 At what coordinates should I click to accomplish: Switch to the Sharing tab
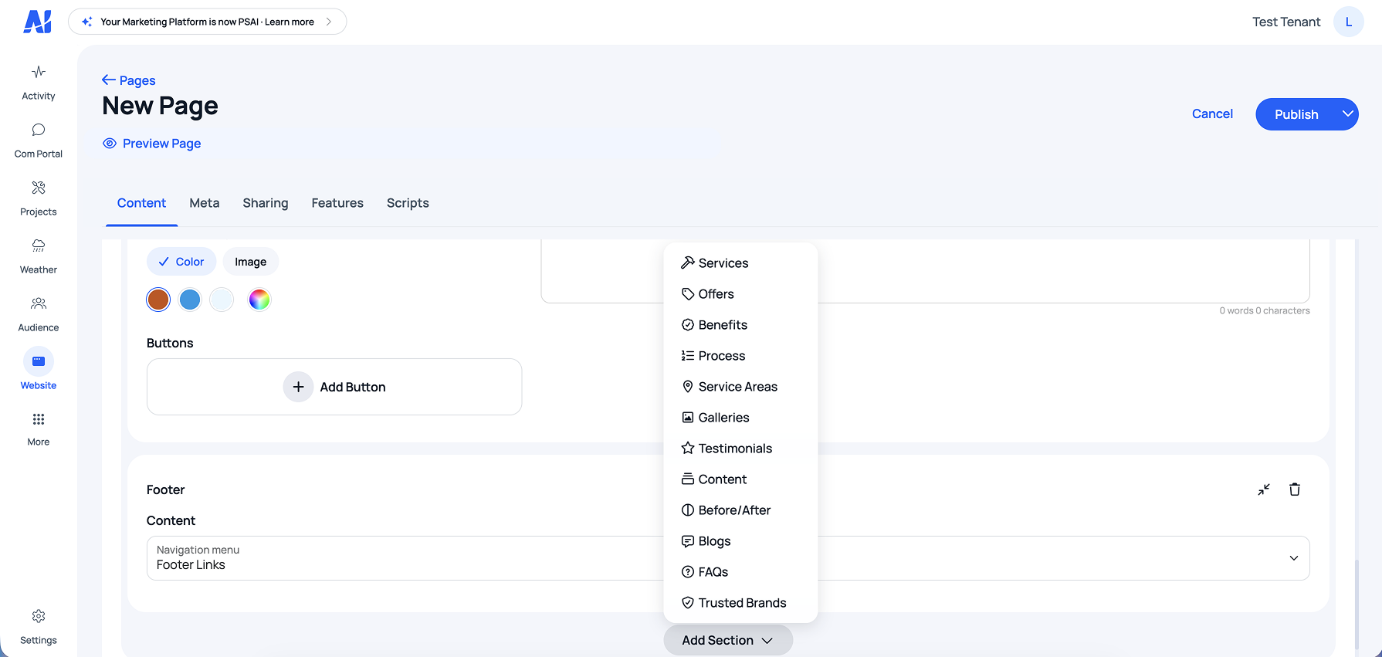tap(266, 203)
